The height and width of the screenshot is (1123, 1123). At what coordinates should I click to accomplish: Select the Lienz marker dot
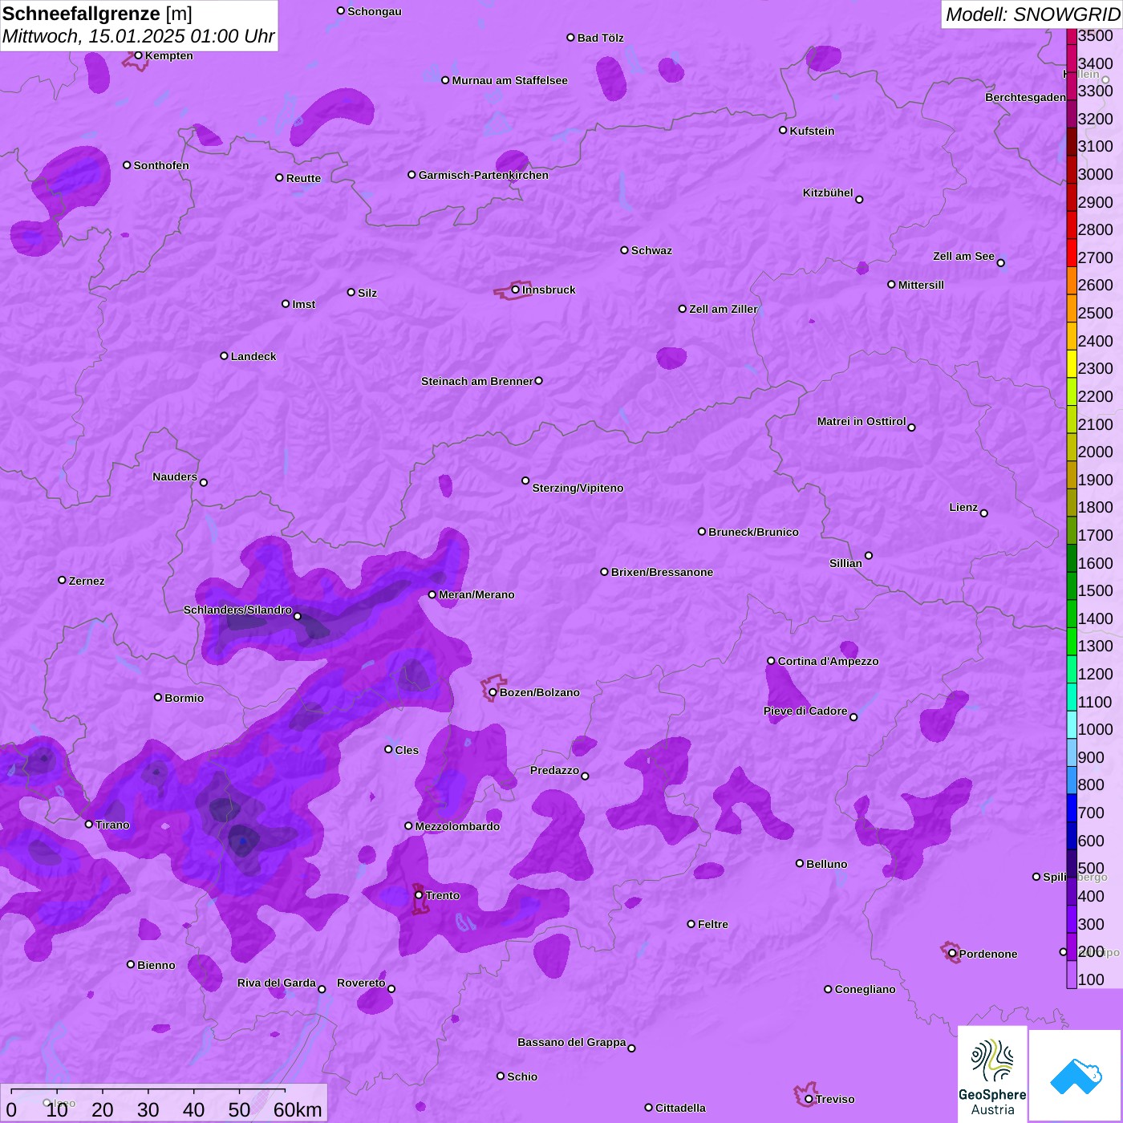tap(984, 513)
